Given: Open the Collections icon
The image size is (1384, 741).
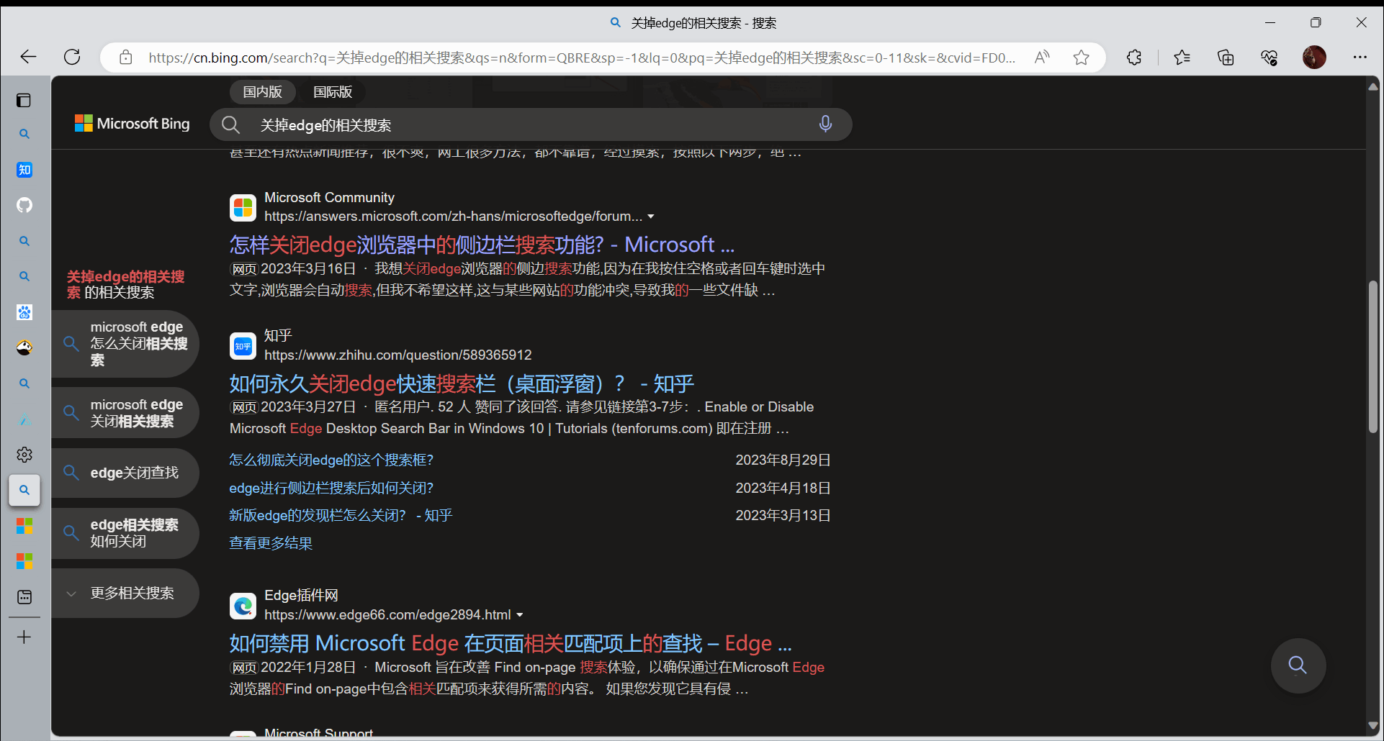Looking at the screenshot, I should (x=1226, y=58).
